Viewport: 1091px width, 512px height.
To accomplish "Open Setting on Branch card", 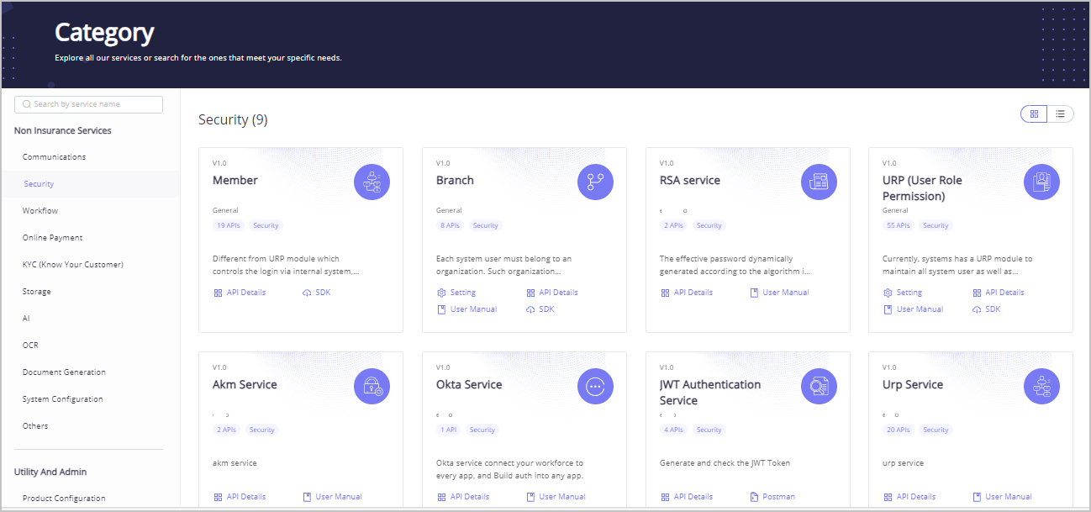I will (x=456, y=293).
